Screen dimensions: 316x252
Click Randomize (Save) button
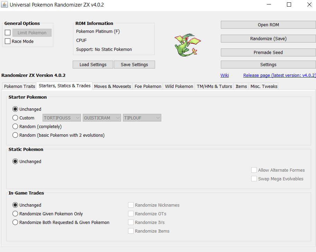(268, 39)
